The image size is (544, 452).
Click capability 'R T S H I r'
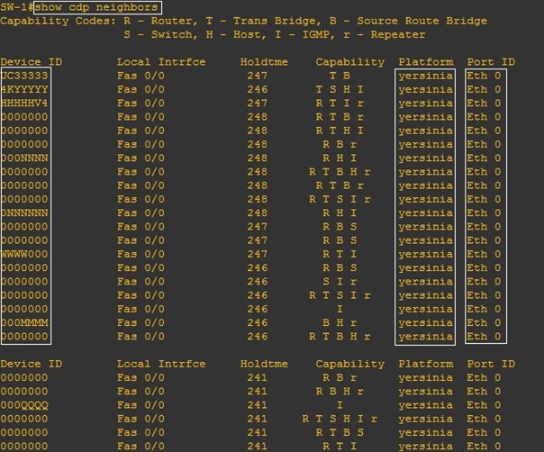340,419
